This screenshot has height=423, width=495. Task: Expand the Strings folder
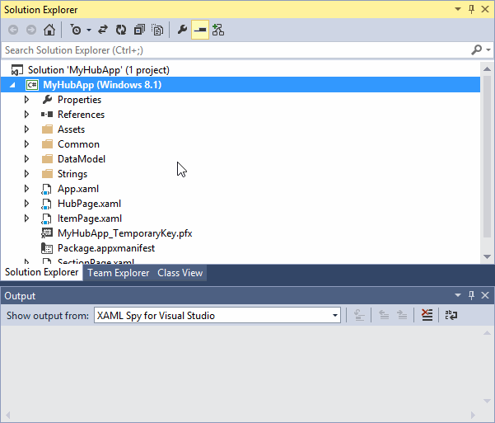pos(27,174)
